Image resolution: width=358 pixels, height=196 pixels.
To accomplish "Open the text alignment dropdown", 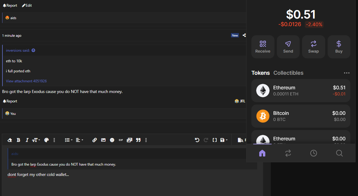I will point(79,140).
